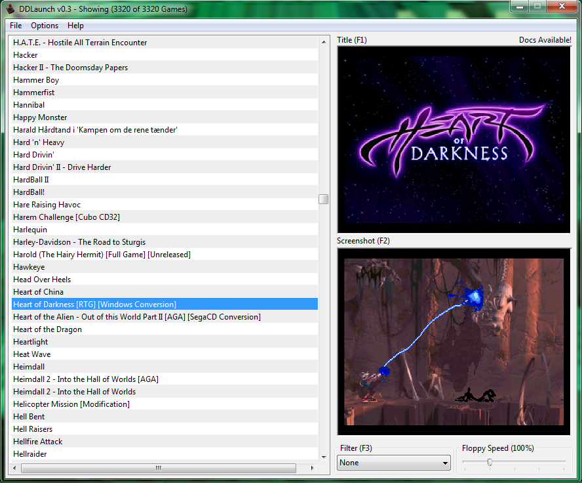This screenshot has height=483, width=582.
Task: Select 'H.A.T.E. - Hostile All Terrain Encounter'
Action: [165, 43]
